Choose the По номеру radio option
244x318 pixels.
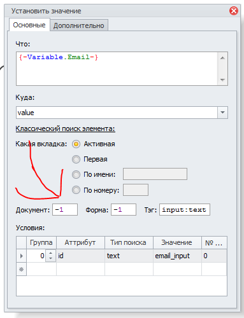click(76, 190)
